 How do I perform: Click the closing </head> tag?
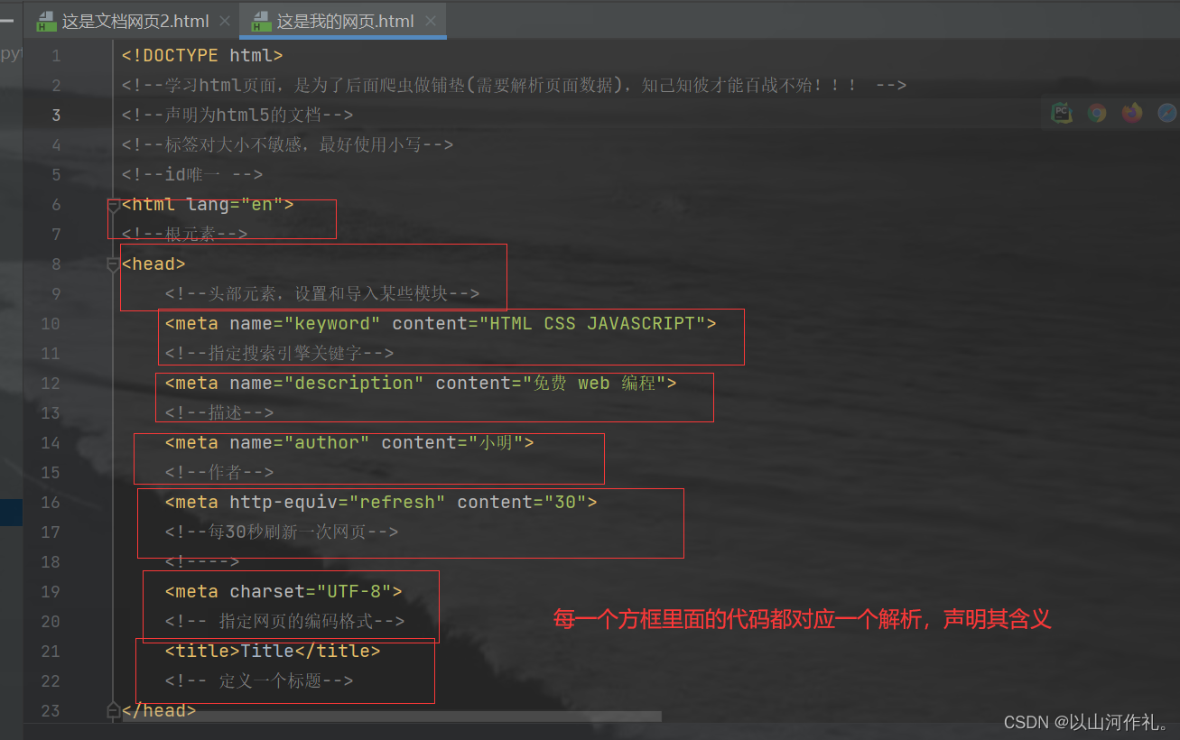coord(159,711)
